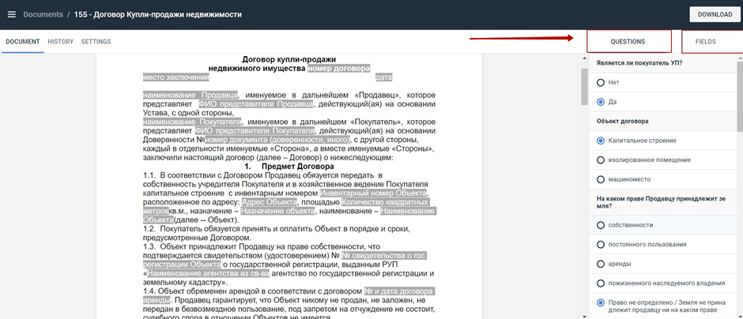Choose 'Капитальное строение' object type
The image size is (743, 319).
602,141
